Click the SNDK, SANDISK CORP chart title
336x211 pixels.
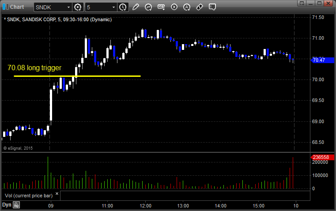coord(58,19)
